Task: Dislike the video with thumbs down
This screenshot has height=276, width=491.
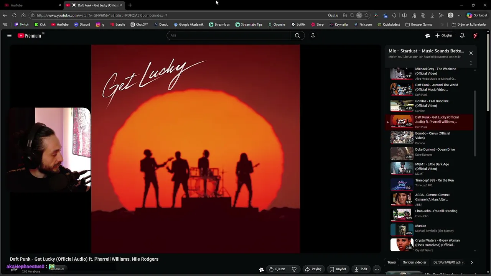Action: (x=294, y=269)
